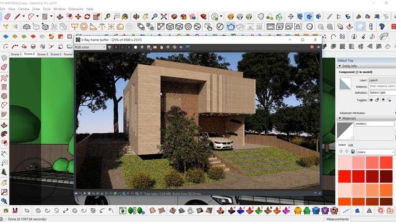Select the Arc drawing tool
The width and height of the screenshot is (396, 222).
(x=31, y=17)
